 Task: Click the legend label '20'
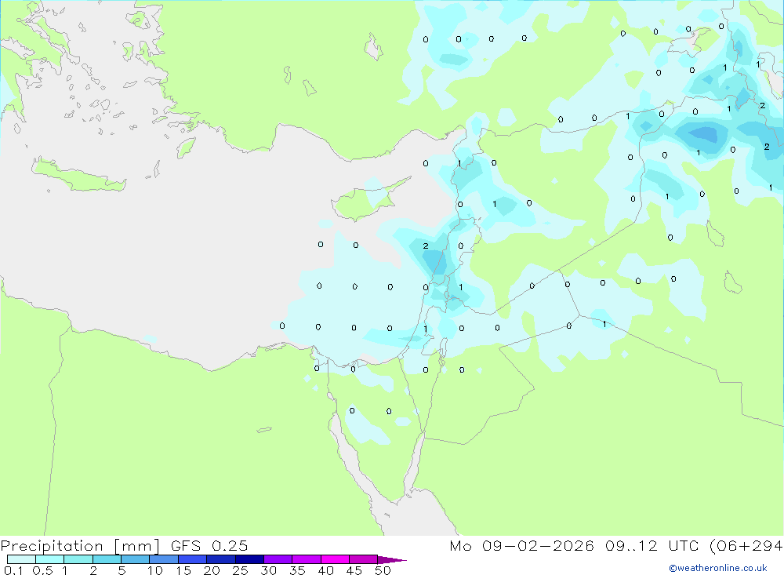212,570
